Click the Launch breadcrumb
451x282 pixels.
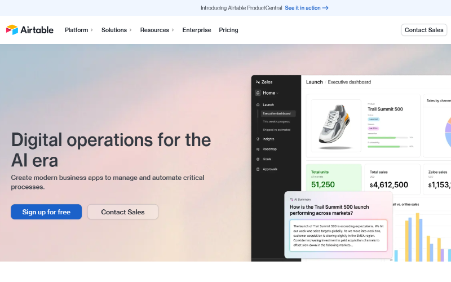314,82
